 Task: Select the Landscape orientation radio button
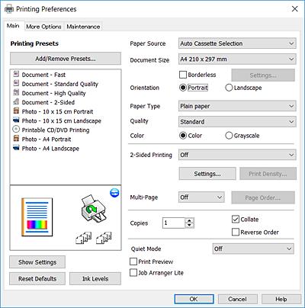229,88
